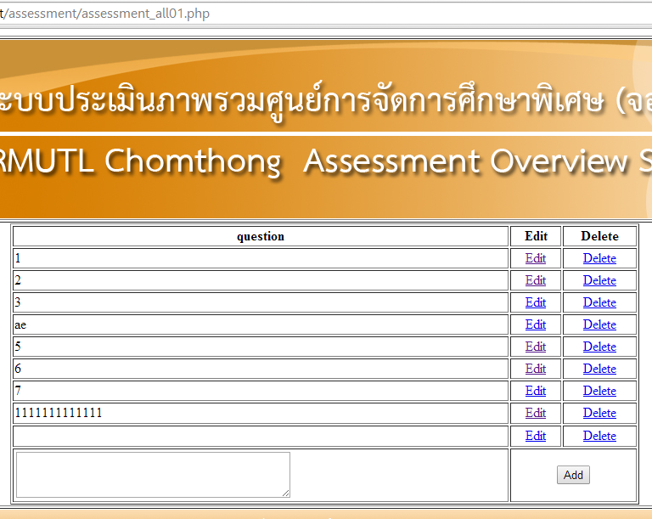652x519 pixels.
Task: Click the question cell '1'
Action: click(x=261, y=258)
